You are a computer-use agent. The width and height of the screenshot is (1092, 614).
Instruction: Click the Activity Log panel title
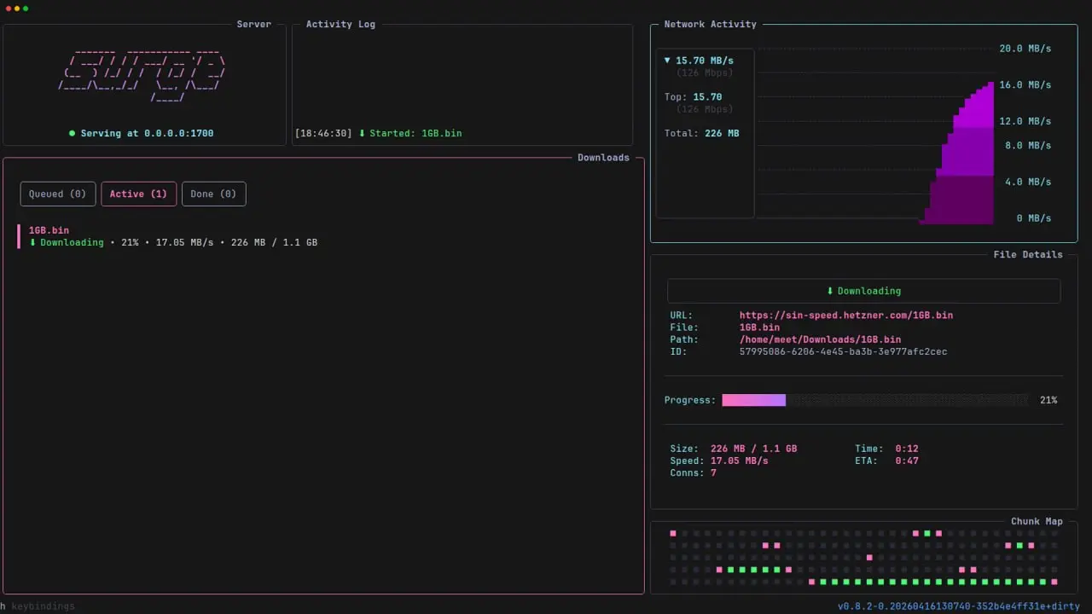(340, 25)
